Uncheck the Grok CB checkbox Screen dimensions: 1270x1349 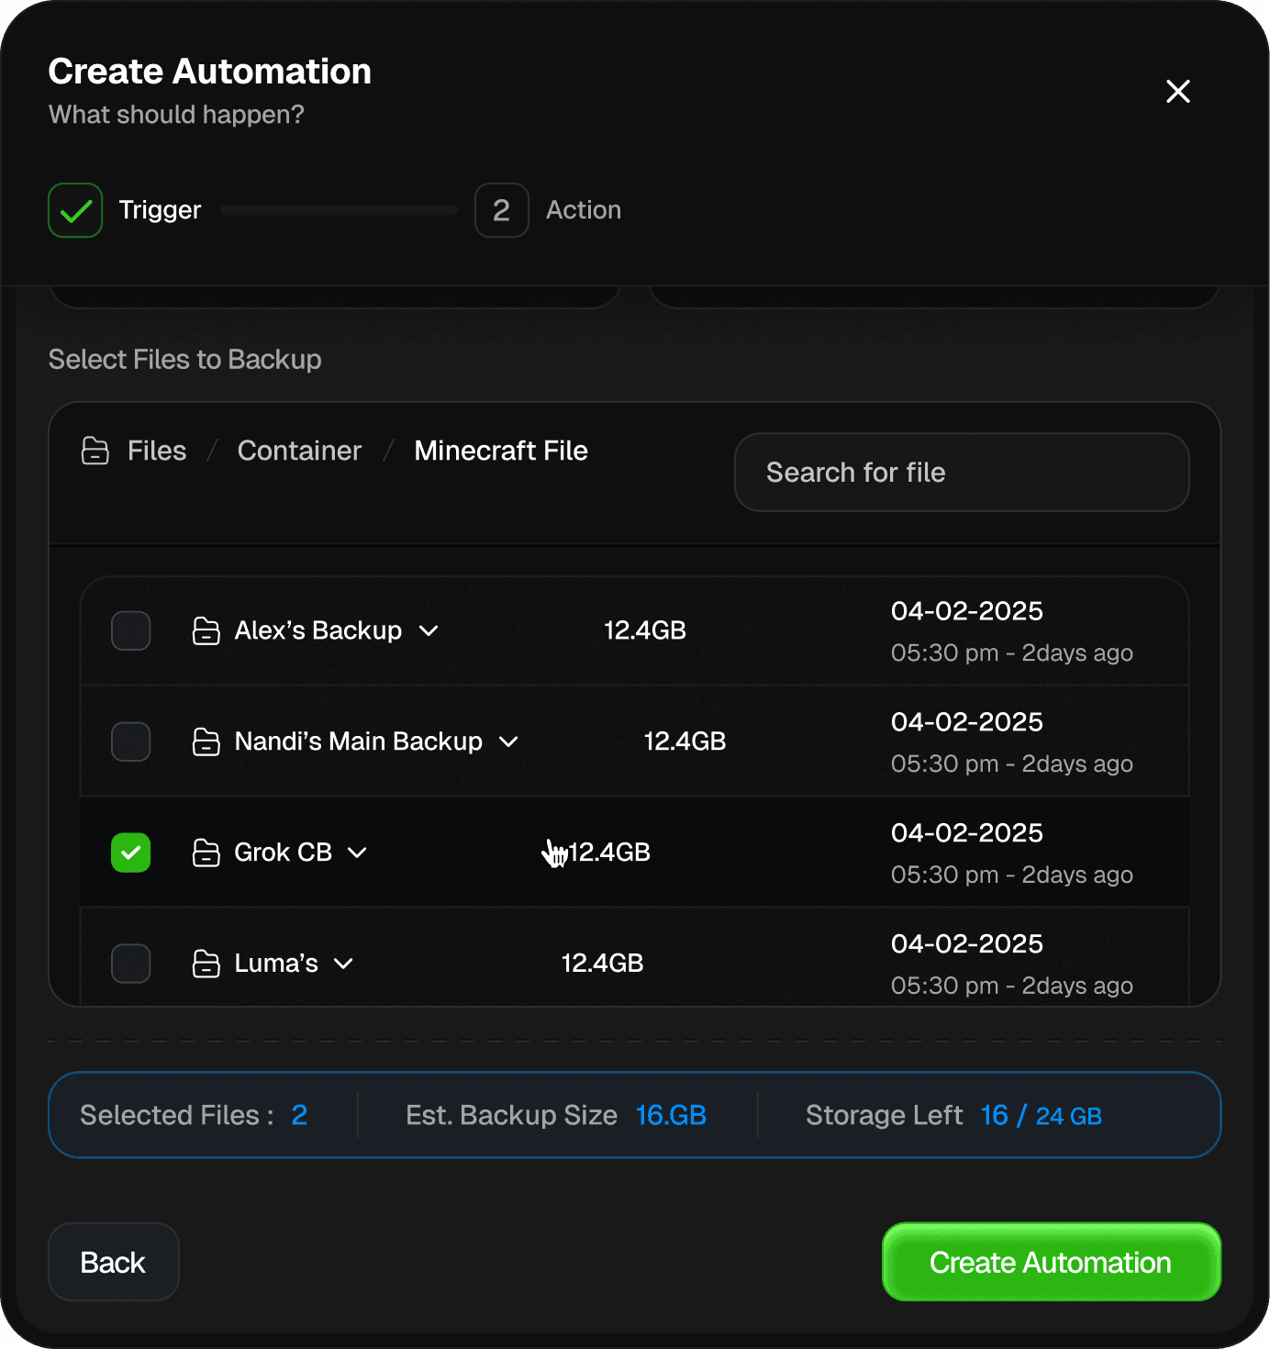(131, 853)
